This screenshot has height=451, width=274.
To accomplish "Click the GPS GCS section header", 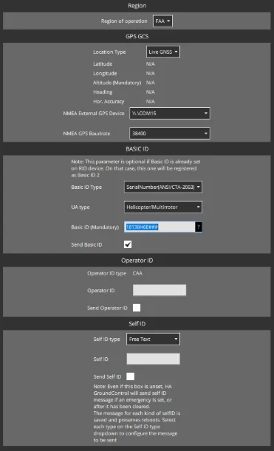I will 137,36.
